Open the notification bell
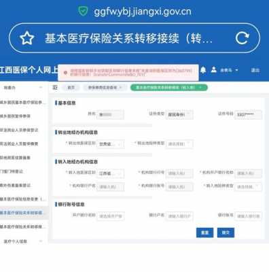Image resolution: width=269 pixels, height=272 pixels. click(x=203, y=70)
